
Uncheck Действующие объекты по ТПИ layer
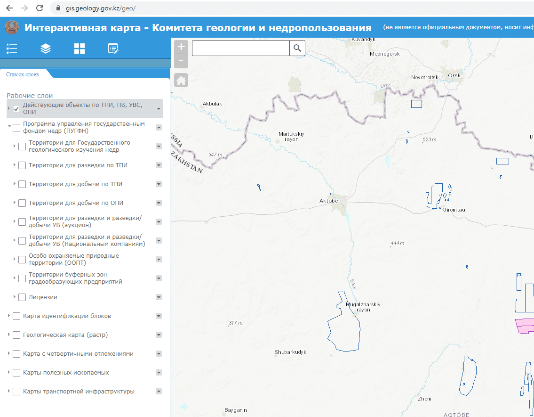[x=16, y=109]
